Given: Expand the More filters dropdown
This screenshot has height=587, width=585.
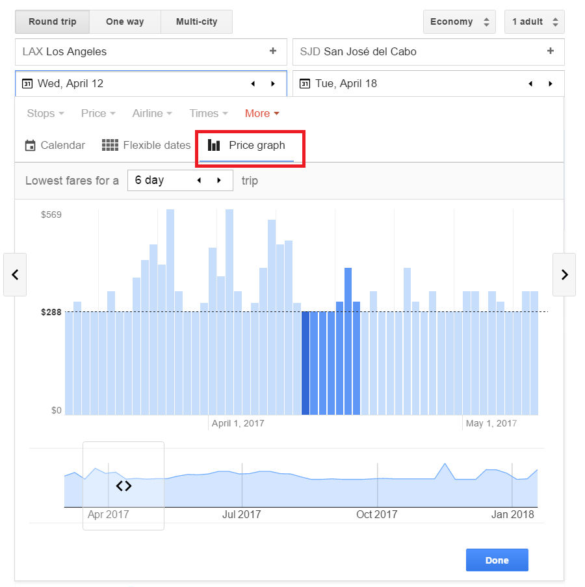Looking at the screenshot, I should tap(262, 113).
